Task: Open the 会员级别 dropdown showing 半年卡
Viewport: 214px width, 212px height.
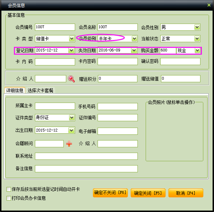Action: (134, 39)
